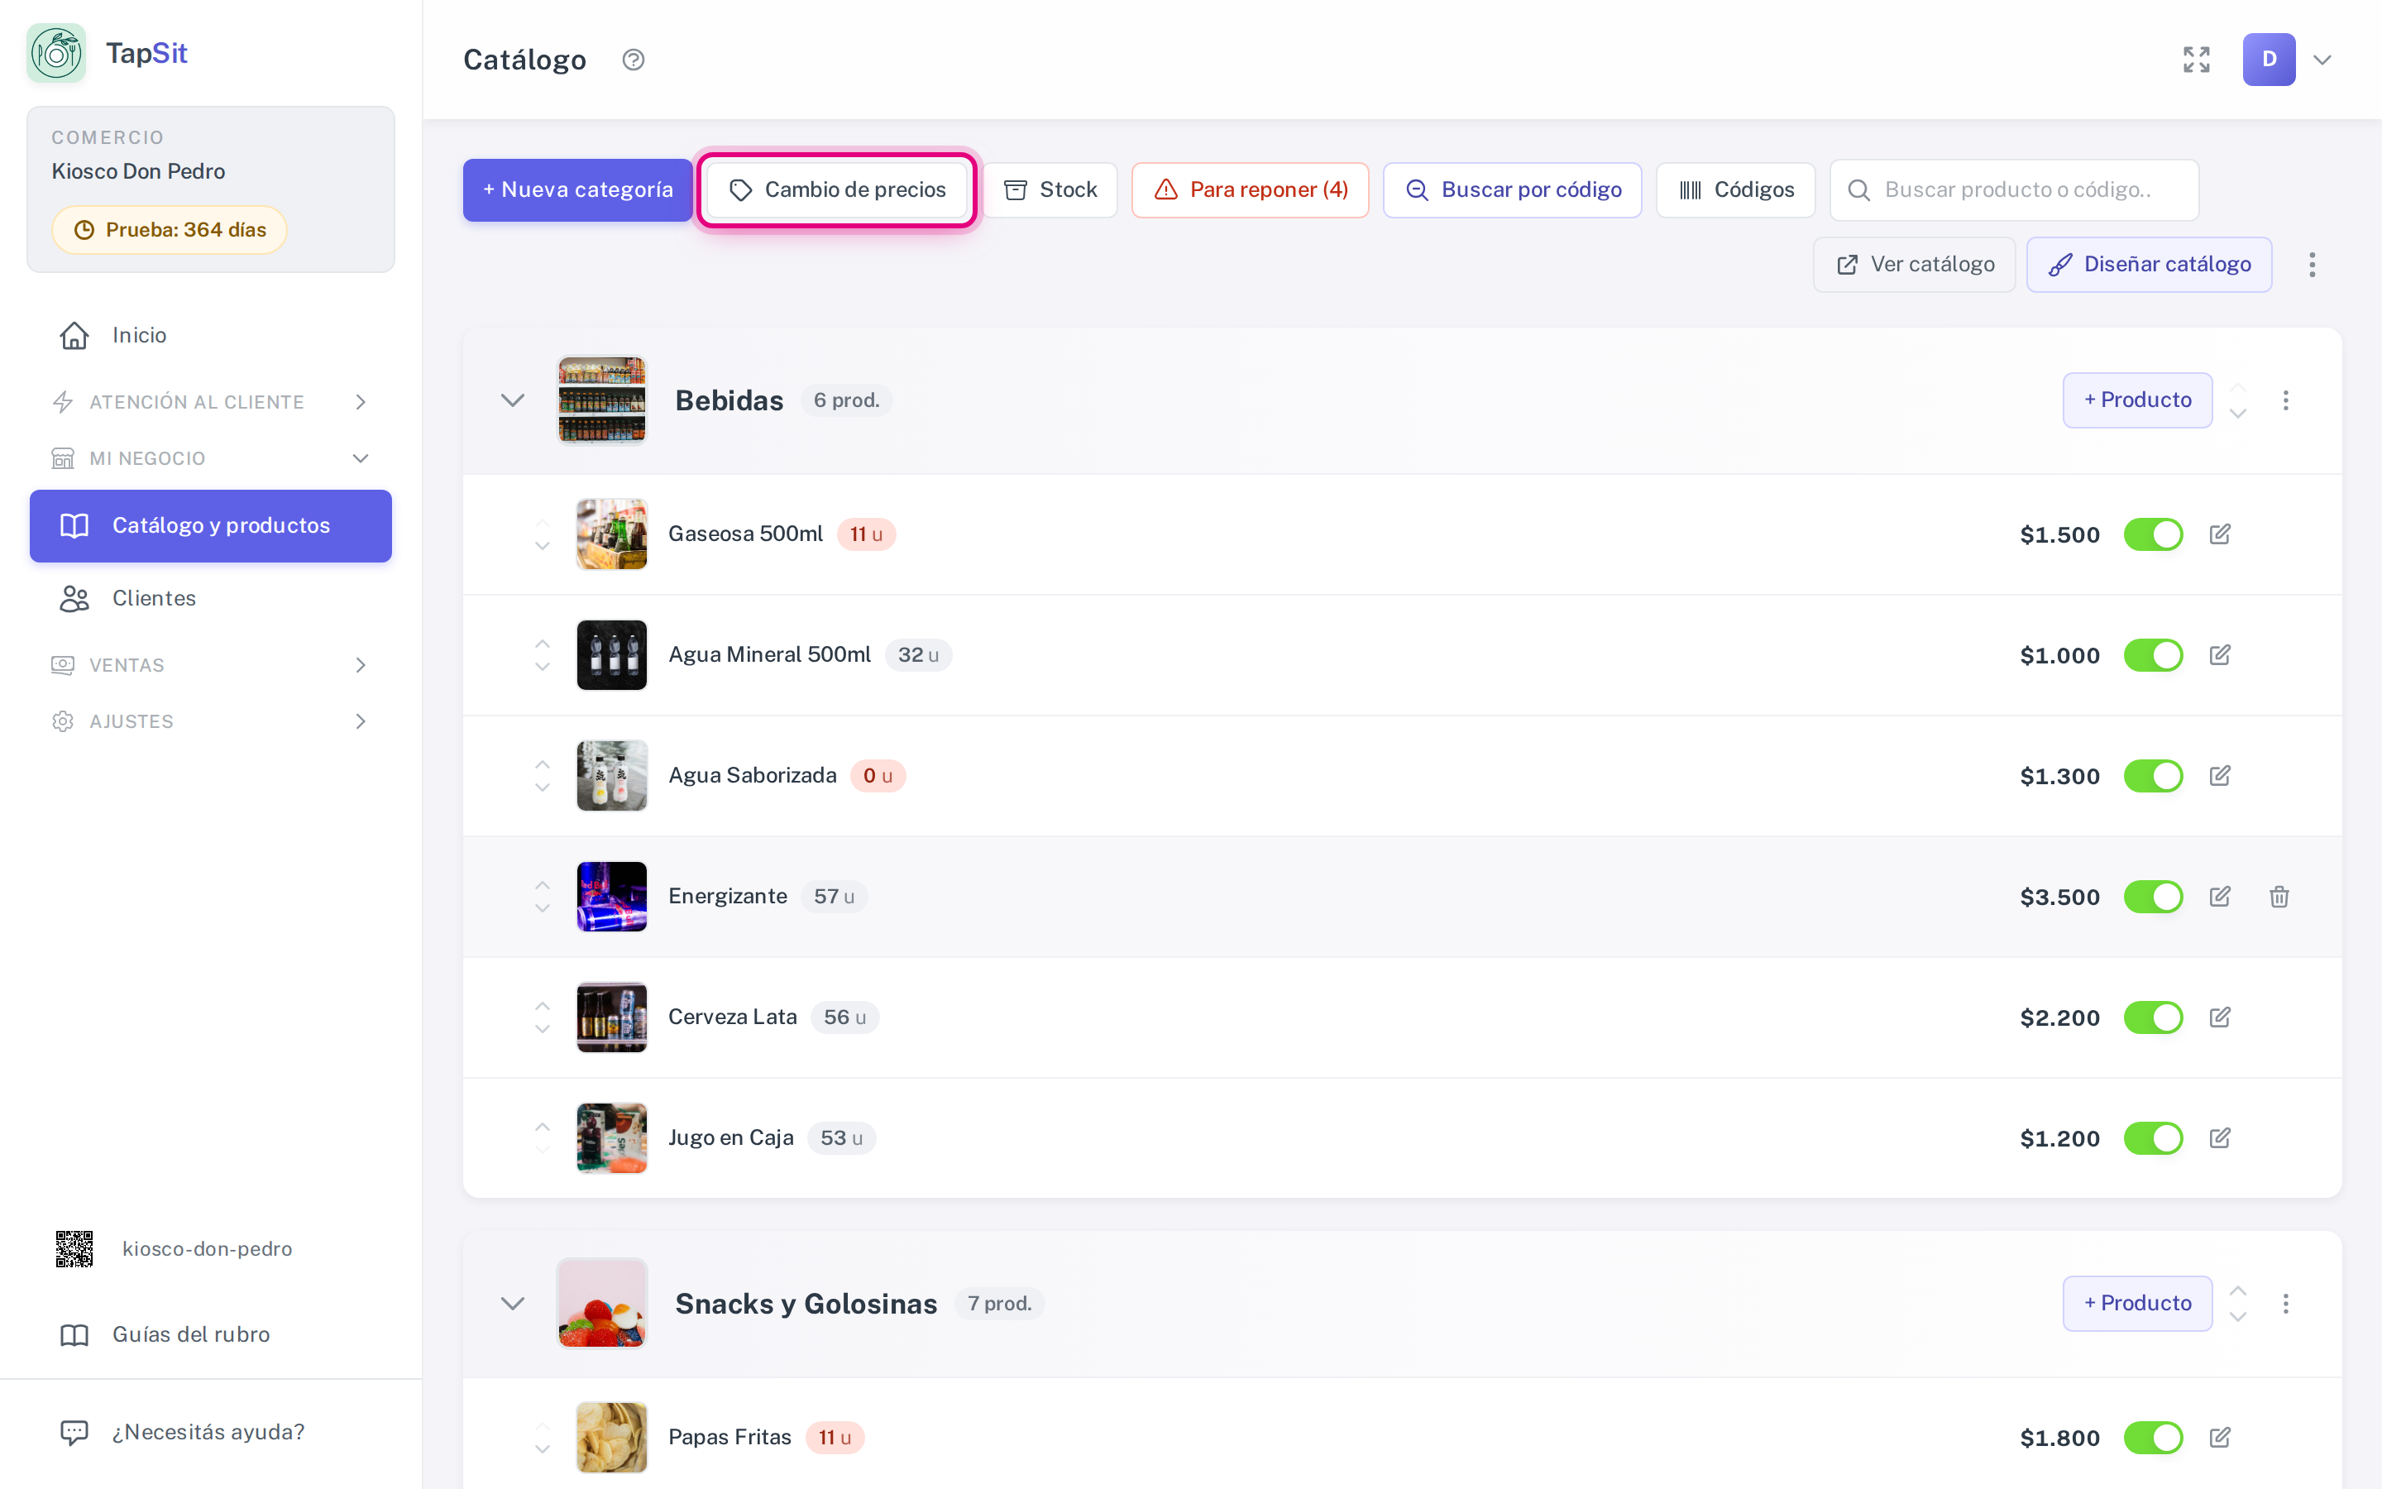This screenshot has width=2382, height=1489.
Task: Open Diseñar catálogo
Action: [2149, 265]
